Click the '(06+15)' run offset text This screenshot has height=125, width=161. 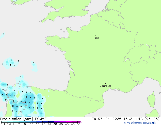click(152, 119)
